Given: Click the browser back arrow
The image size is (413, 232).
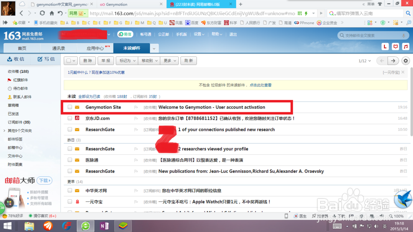Looking at the screenshot, I should tap(21, 13).
